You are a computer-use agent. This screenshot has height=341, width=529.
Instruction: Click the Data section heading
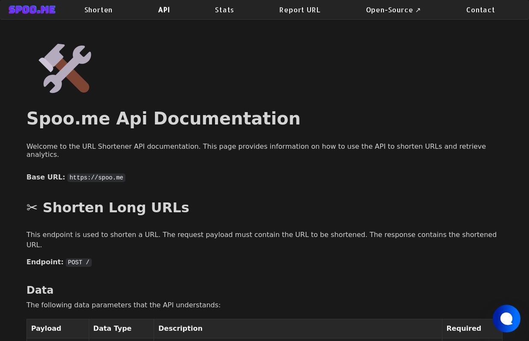pos(40,290)
